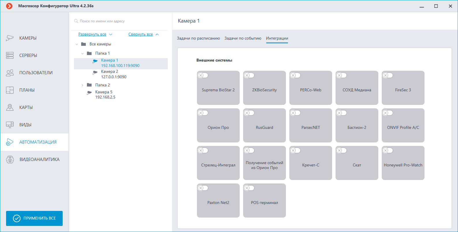Click the Maps pin icon
458x232 pixels.
(x=10, y=107)
